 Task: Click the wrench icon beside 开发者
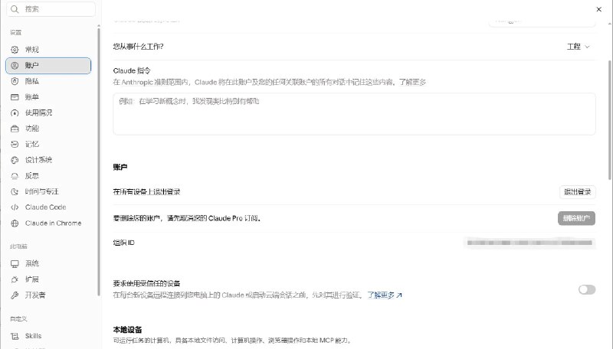pyautogui.click(x=15, y=295)
